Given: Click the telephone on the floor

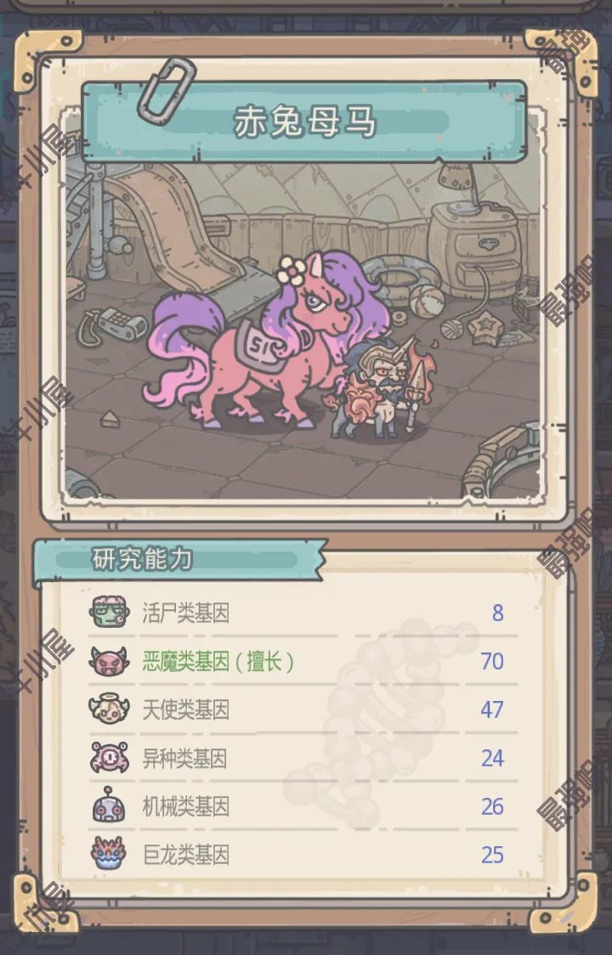Looking at the screenshot, I should [114, 327].
